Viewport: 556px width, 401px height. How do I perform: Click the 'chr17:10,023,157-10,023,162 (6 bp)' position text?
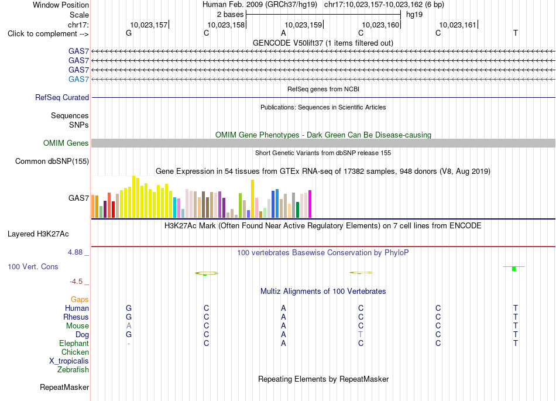(384, 5)
